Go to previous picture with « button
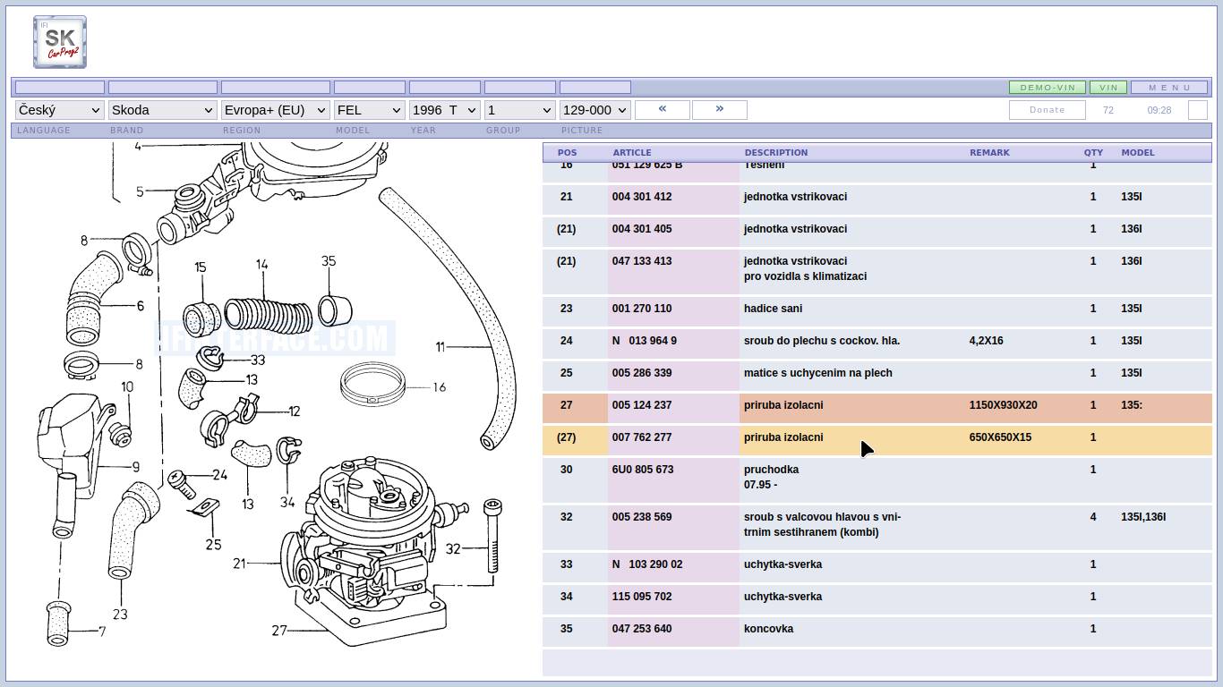 (663, 109)
